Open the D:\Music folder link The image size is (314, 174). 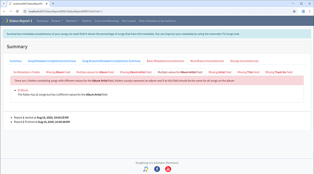point(23,90)
